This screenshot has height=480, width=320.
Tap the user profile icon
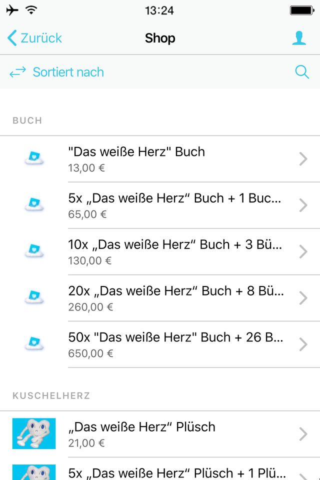point(299,38)
